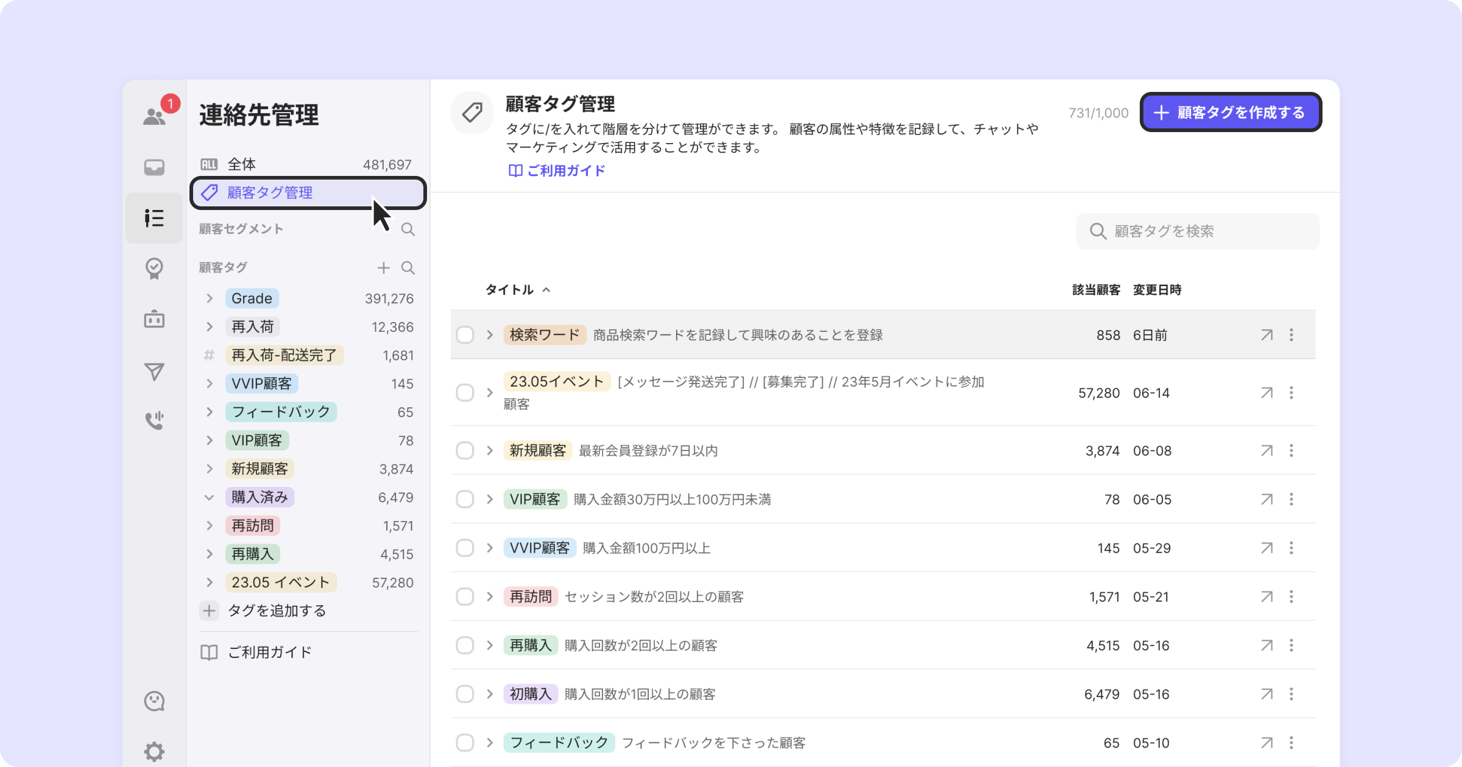
Task: Collapse the 購入済み tag in sidebar
Action: click(x=209, y=497)
